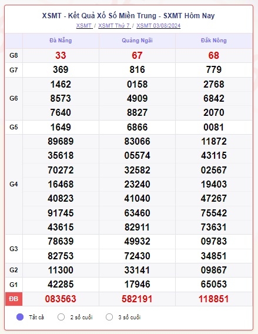Screen dimensions: 258x334
Task: Select the 'Tất cả' radio button
Action: 20,317
